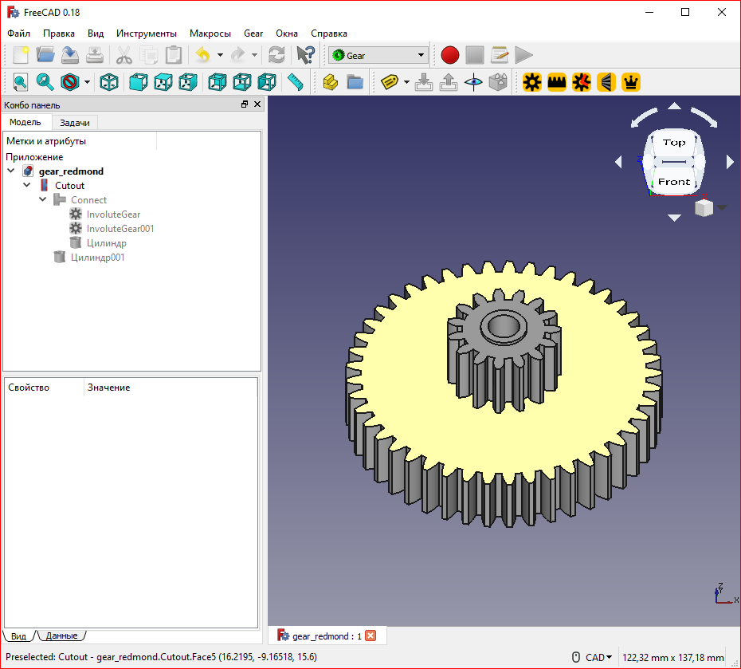Click the Involute Rack icon
Viewport: 741px width, 669px height.
pyautogui.click(x=556, y=81)
